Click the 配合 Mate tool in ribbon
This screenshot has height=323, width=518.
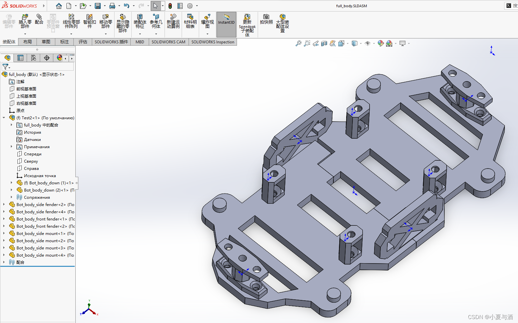click(x=39, y=19)
